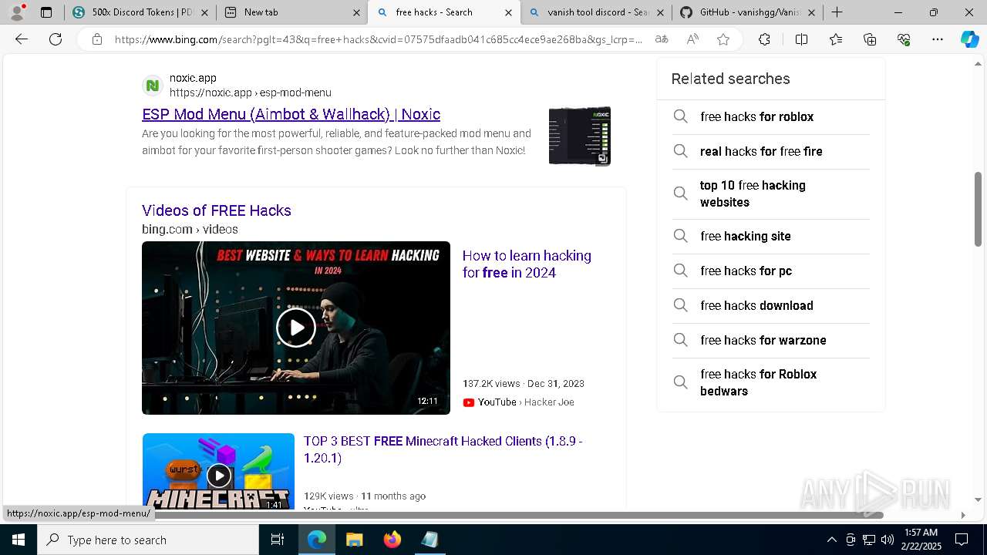Open Task View on taskbar
The height and width of the screenshot is (555, 987).
pyautogui.click(x=278, y=540)
